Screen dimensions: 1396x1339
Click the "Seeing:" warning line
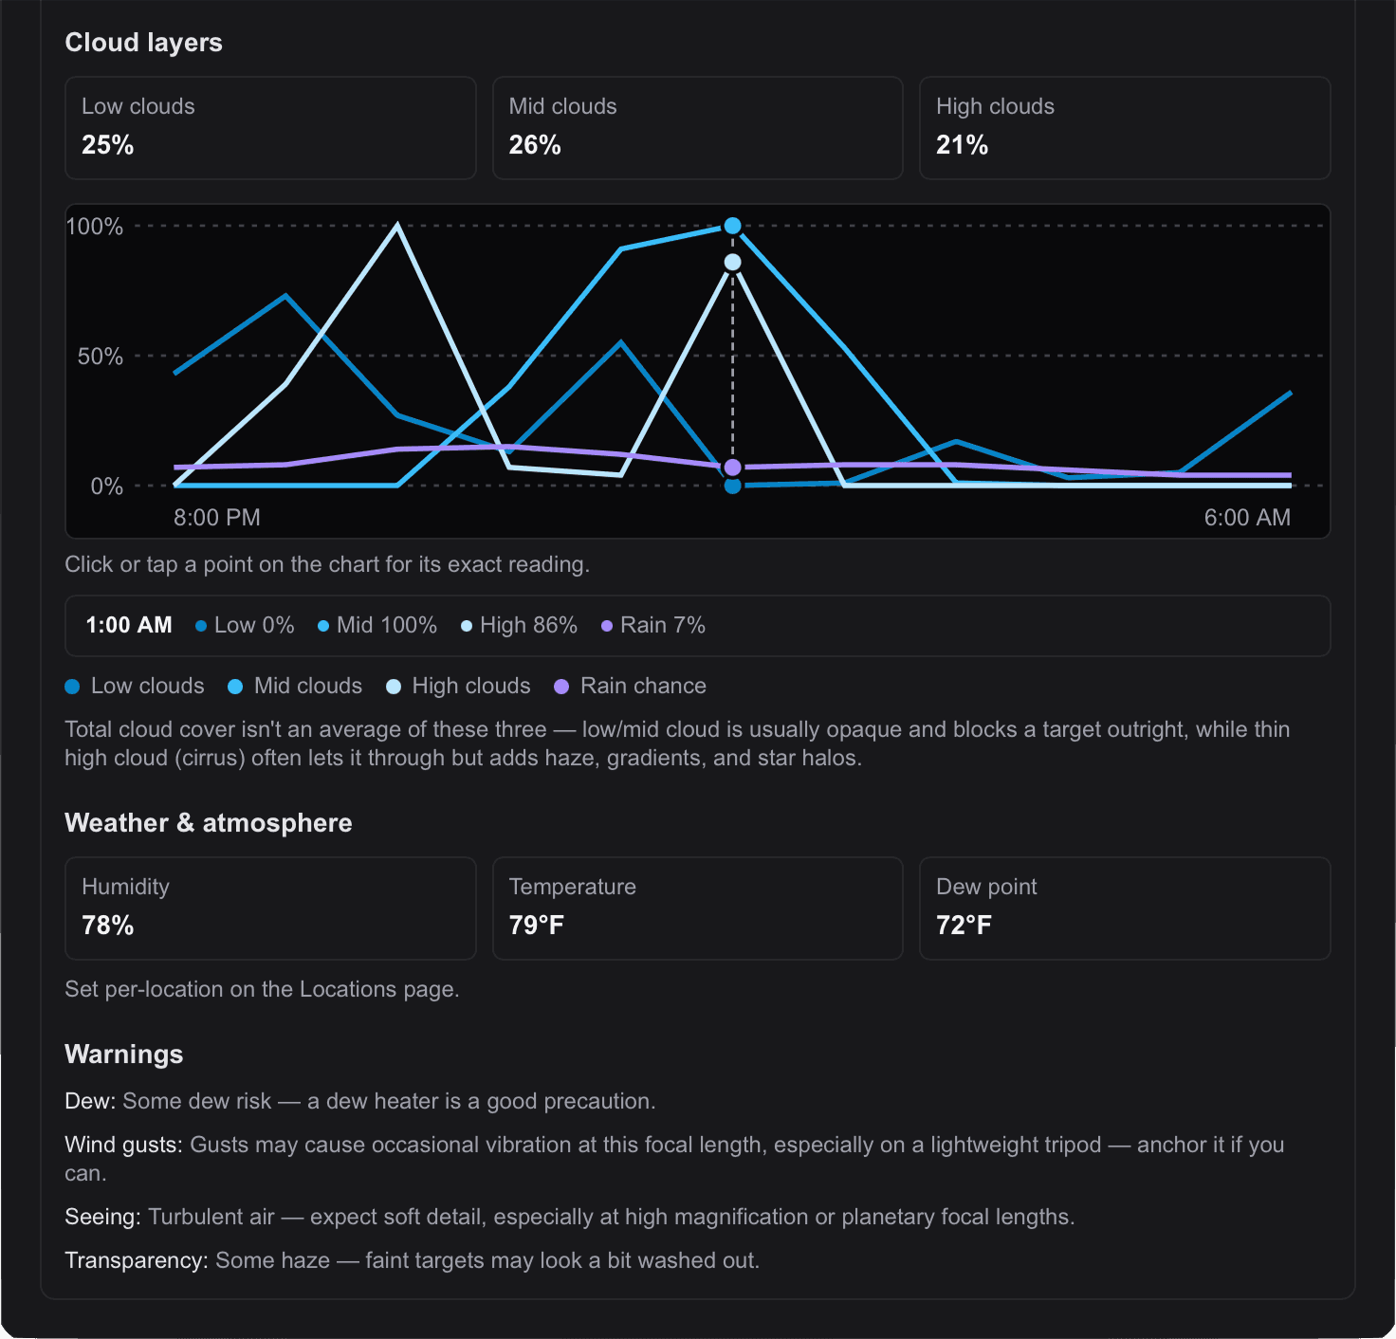tap(570, 1217)
